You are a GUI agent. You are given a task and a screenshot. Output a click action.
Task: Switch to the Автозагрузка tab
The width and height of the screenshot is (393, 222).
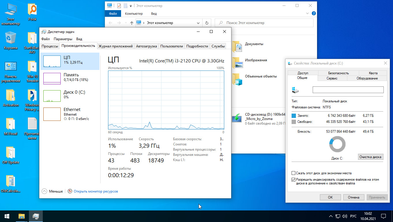pos(146,46)
